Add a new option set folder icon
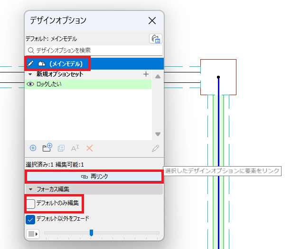Screen dimensions: 301x249 (x=47, y=147)
